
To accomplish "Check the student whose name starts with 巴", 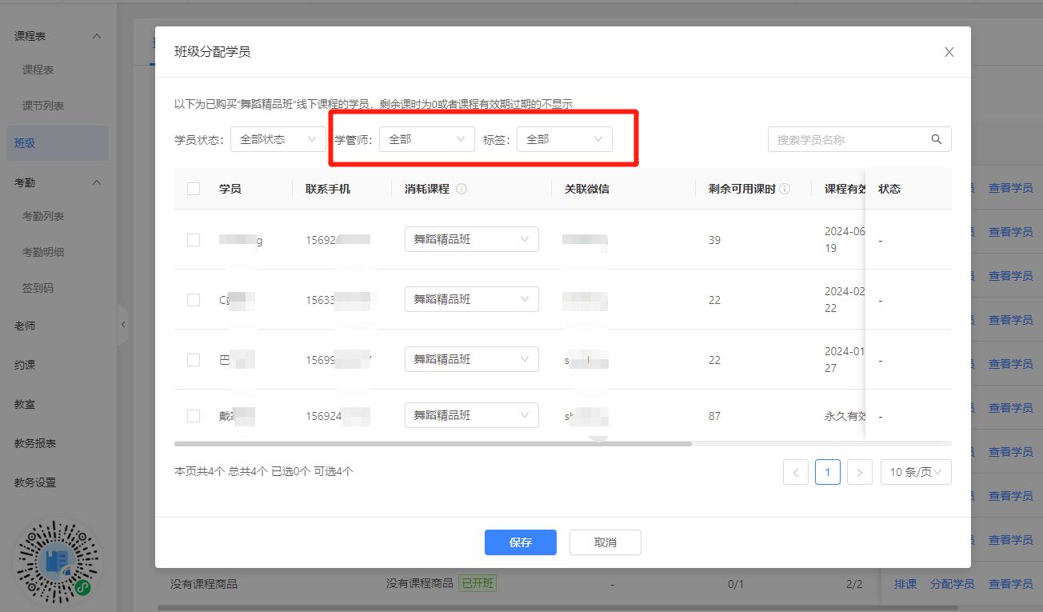I will pyautogui.click(x=194, y=360).
